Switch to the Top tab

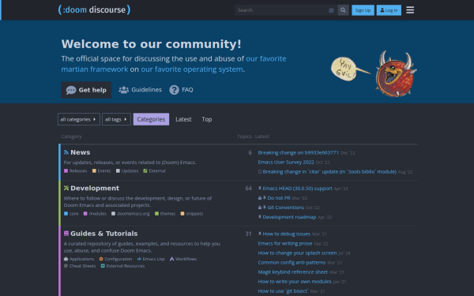pyautogui.click(x=207, y=119)
